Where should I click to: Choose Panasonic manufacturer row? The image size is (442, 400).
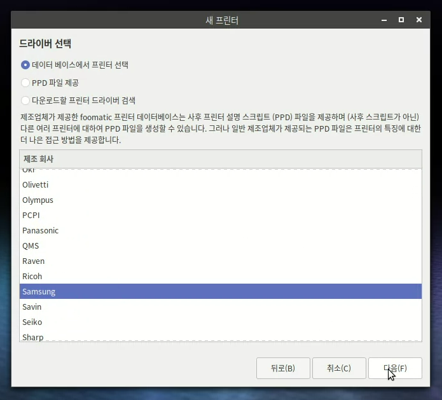click(221, 231)
